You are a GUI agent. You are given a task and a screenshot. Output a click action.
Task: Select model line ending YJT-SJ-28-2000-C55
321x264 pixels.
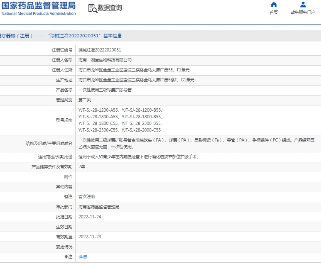pos(120,130)
